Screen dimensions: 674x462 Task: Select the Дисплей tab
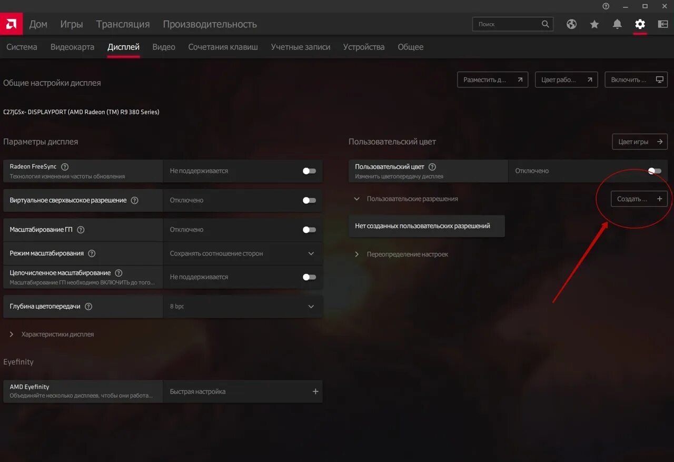click(x=123, y=47)
